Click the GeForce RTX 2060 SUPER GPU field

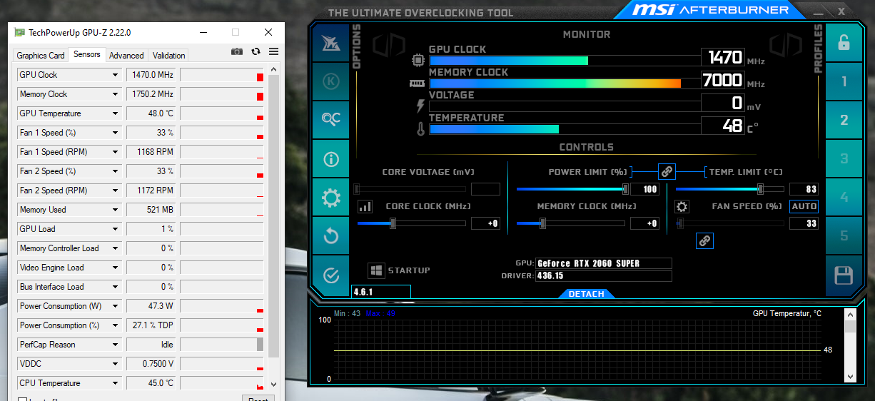coord(603,263)
